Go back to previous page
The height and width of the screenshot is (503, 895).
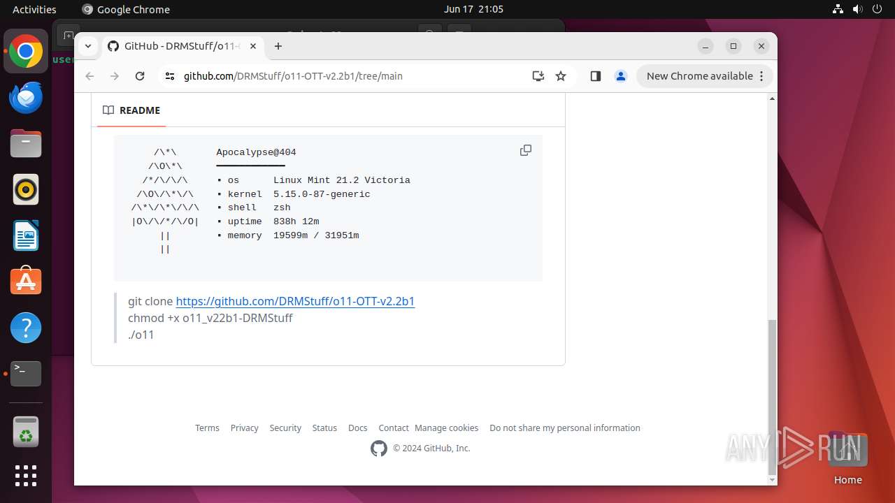click(x=89, y=76)
